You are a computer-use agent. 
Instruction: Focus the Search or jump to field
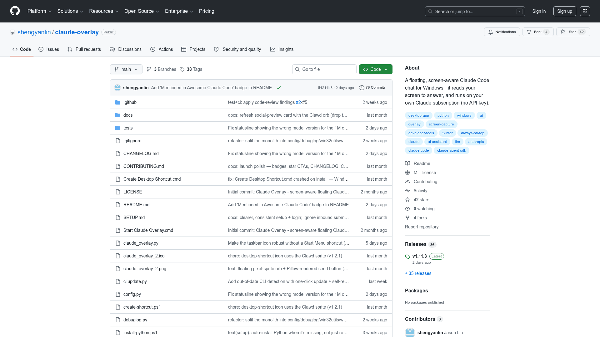pyautogui.click(x=475, y=11)
